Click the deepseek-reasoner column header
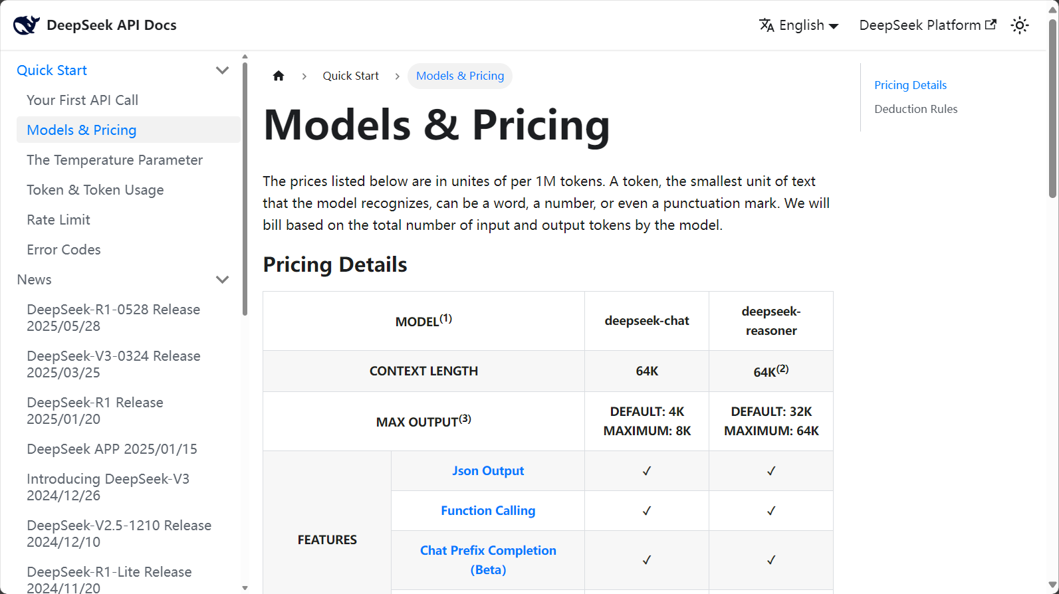The width and height of the screenshot is (1059, 594). [771, 321]
